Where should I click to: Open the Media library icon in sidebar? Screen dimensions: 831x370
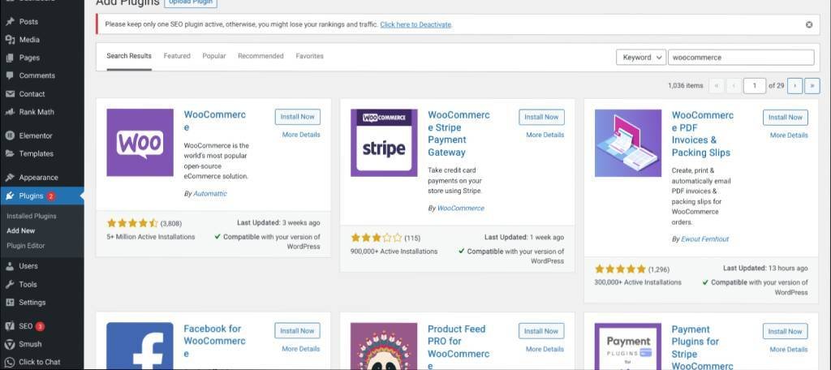pyautogui.click(x=10, y=40)
